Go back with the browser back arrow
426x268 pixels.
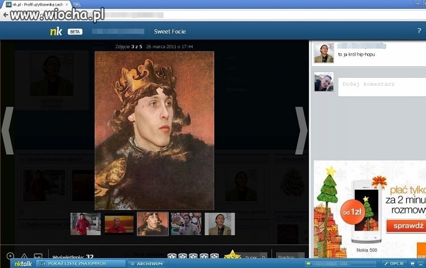pyautogui.click(x=5, y=15)
